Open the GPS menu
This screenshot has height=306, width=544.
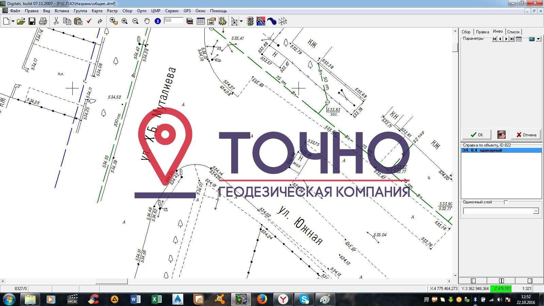tap(187, 11)
